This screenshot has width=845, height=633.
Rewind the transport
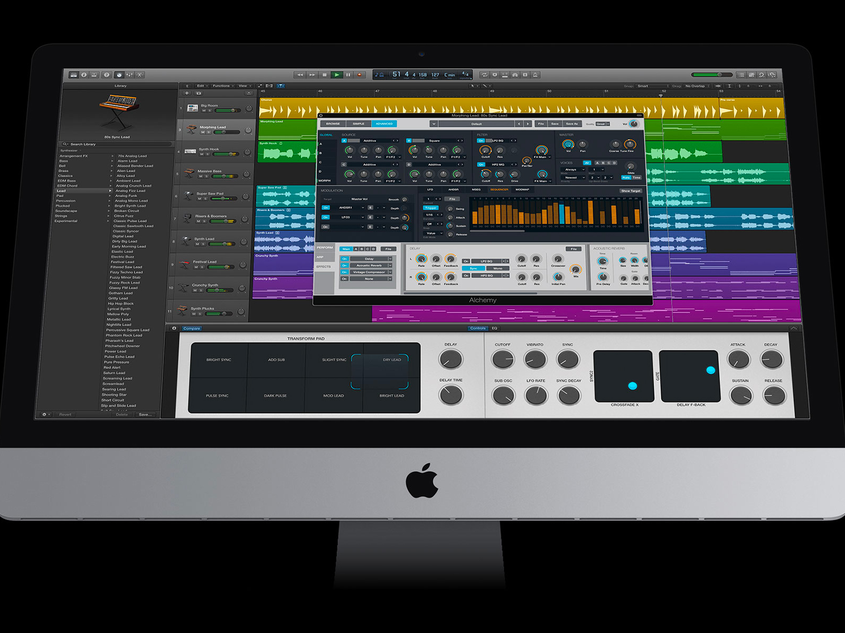coord(300,75)
